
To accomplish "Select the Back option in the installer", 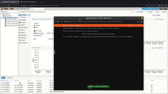I will pos(98,88).
